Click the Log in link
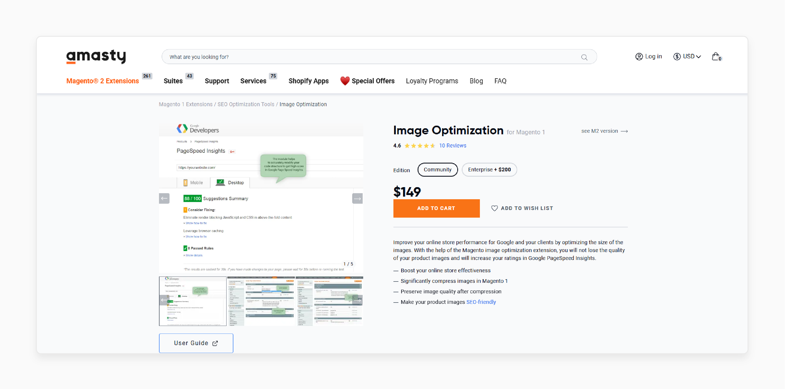785x389 pixels. pos(653,57)
